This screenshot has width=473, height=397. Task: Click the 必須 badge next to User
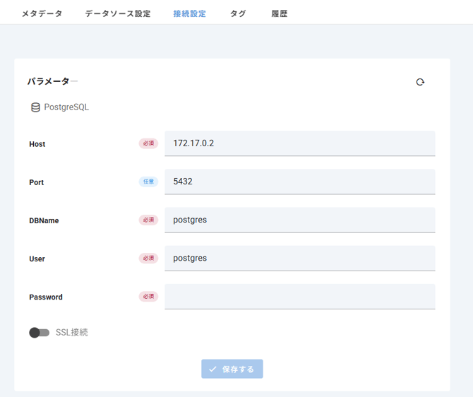pos(148,258)
